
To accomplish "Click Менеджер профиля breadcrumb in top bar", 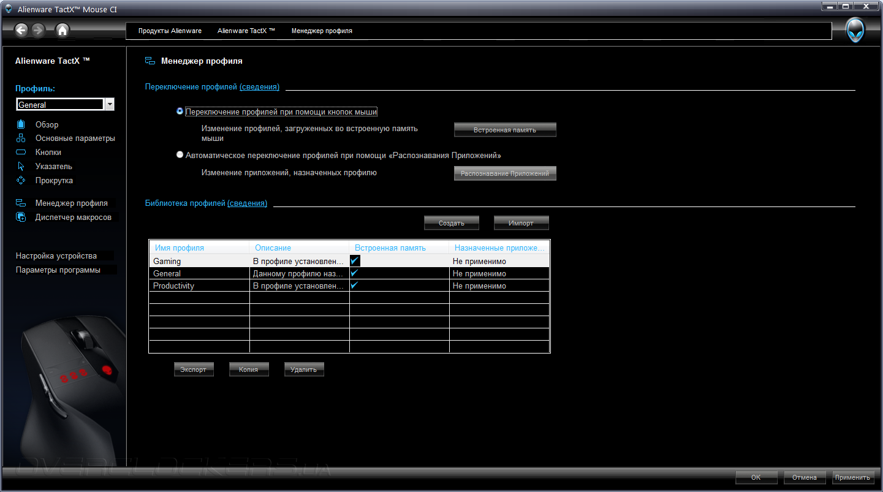I will (x=322, y=31).
